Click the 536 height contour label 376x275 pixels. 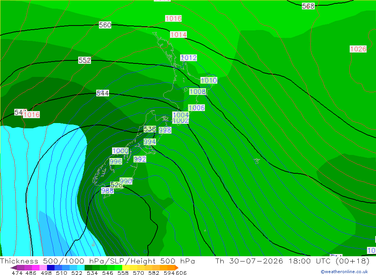(150, 129)
